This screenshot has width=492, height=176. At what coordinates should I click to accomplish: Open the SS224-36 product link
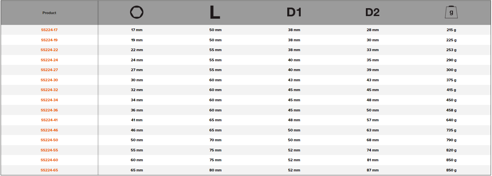[x=49, y=110]
